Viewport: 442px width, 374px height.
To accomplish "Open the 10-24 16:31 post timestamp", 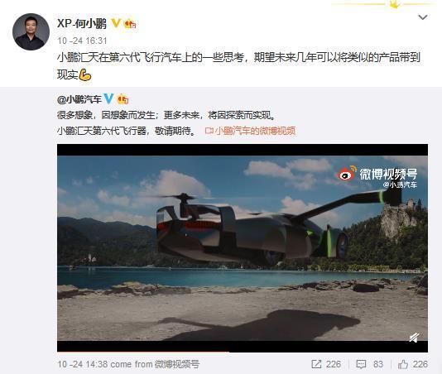I will click(82, 41).
